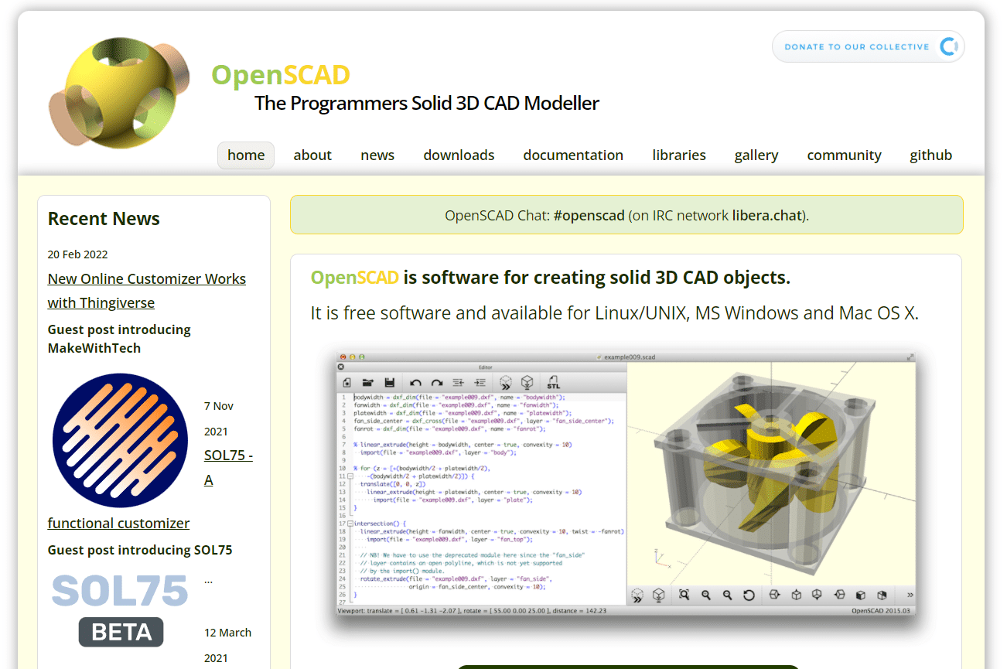Open the libraries menu item

click(679, 155)
